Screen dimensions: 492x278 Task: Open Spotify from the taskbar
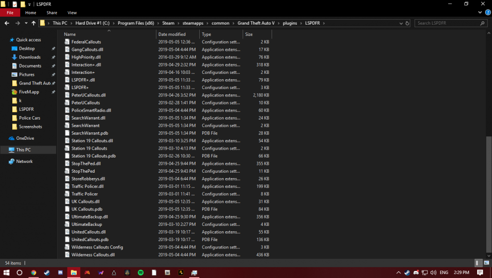[141, 273]
